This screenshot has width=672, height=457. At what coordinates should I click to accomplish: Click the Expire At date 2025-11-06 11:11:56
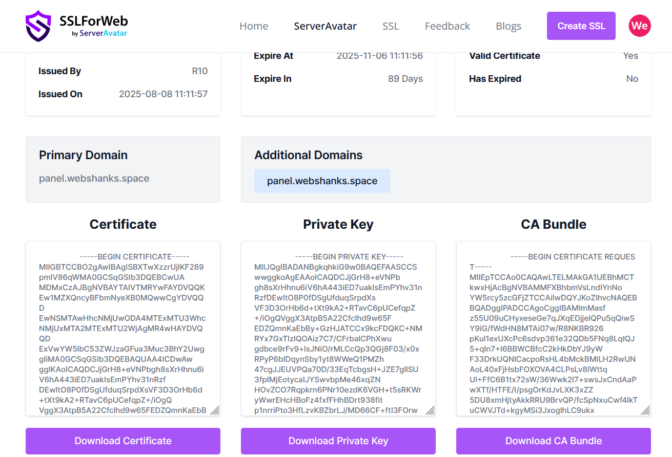coord(380,56)
